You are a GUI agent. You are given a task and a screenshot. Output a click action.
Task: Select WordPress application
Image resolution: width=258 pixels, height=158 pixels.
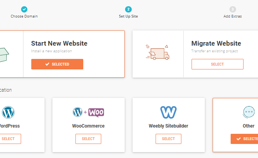[8, 139]
